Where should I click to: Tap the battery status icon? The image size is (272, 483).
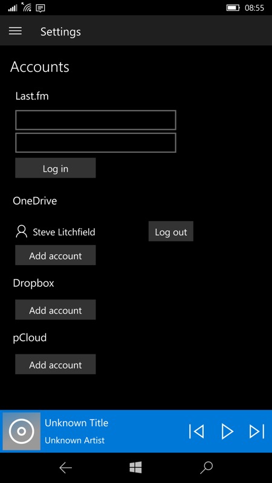233,8
